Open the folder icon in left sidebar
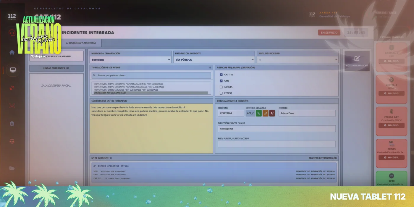This screenshot has width=414, height=207. [x=12, y=169]
